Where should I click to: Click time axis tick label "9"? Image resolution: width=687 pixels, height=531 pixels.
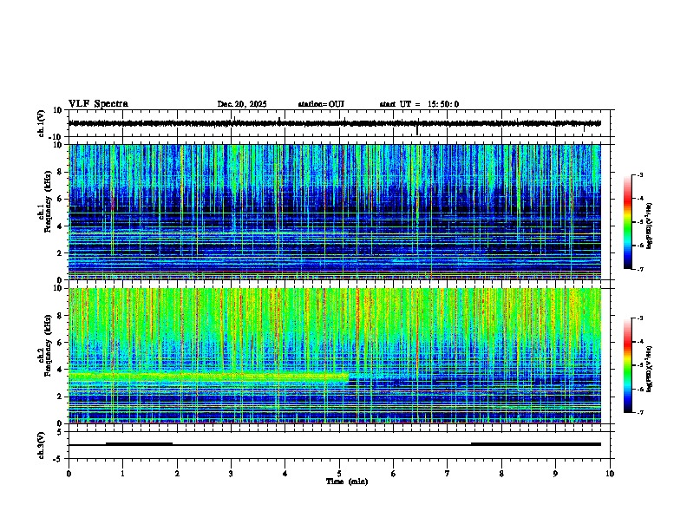[555, 474]
